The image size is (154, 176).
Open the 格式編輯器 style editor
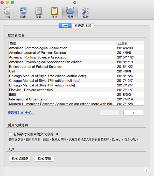pyautogui.click(x=20, y=159)
